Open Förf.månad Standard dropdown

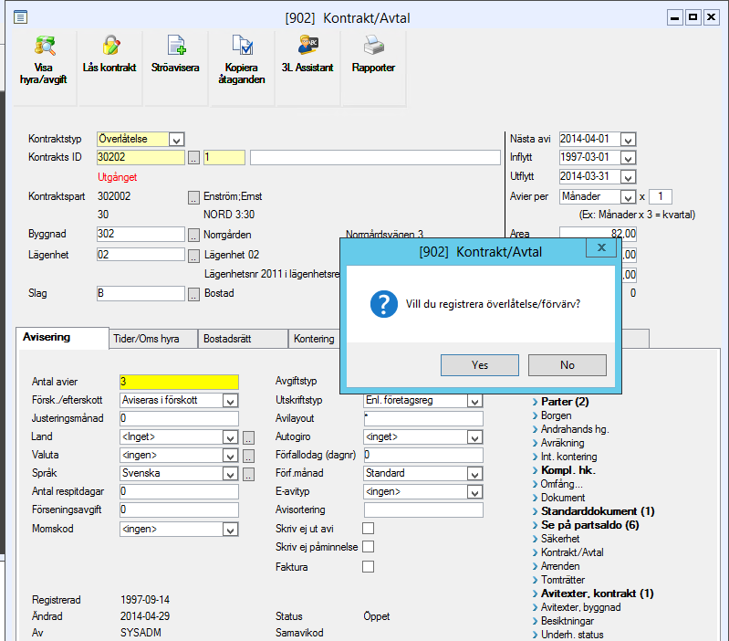474,474
